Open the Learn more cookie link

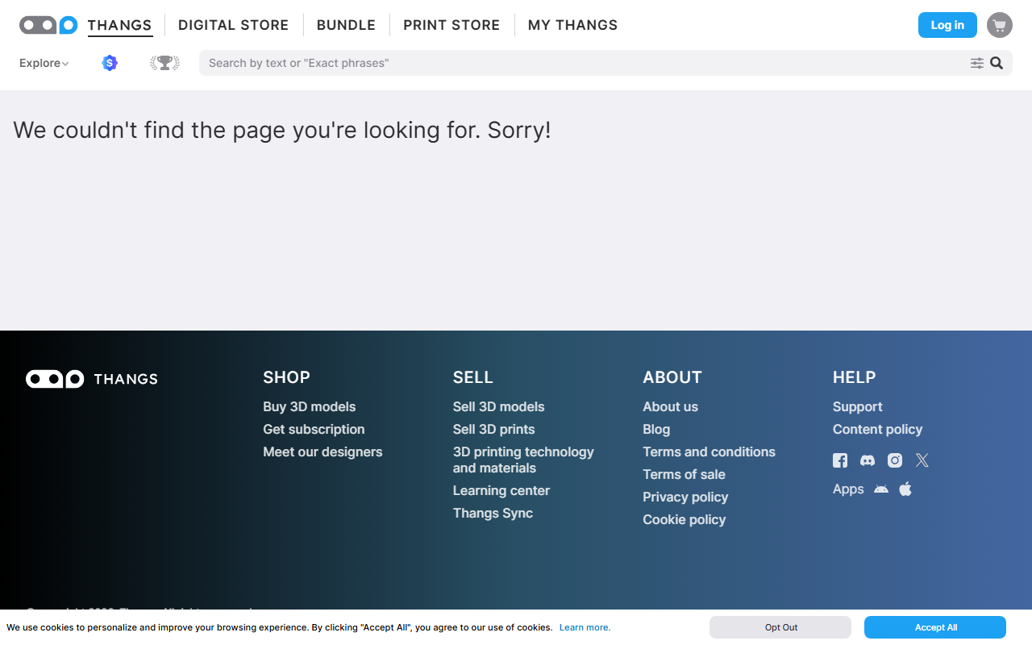click(x=585, y=627)
